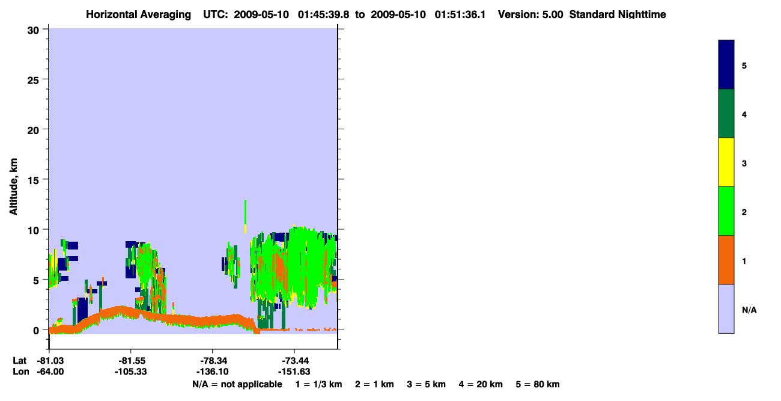Click the dark blue colorbar segment for 5

pos(726,65)
